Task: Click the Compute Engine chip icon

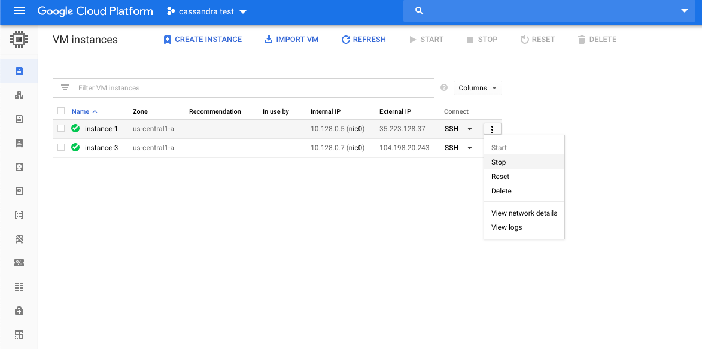Action: tap(19, 40)
